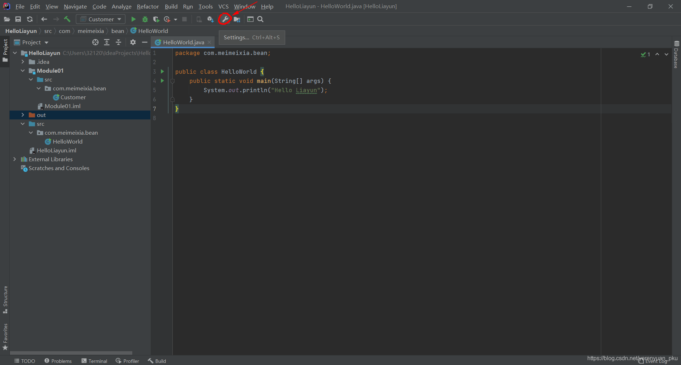Collapse all nodes in Project panel
Screen dimensions: 681x365
tap(118, 42)
